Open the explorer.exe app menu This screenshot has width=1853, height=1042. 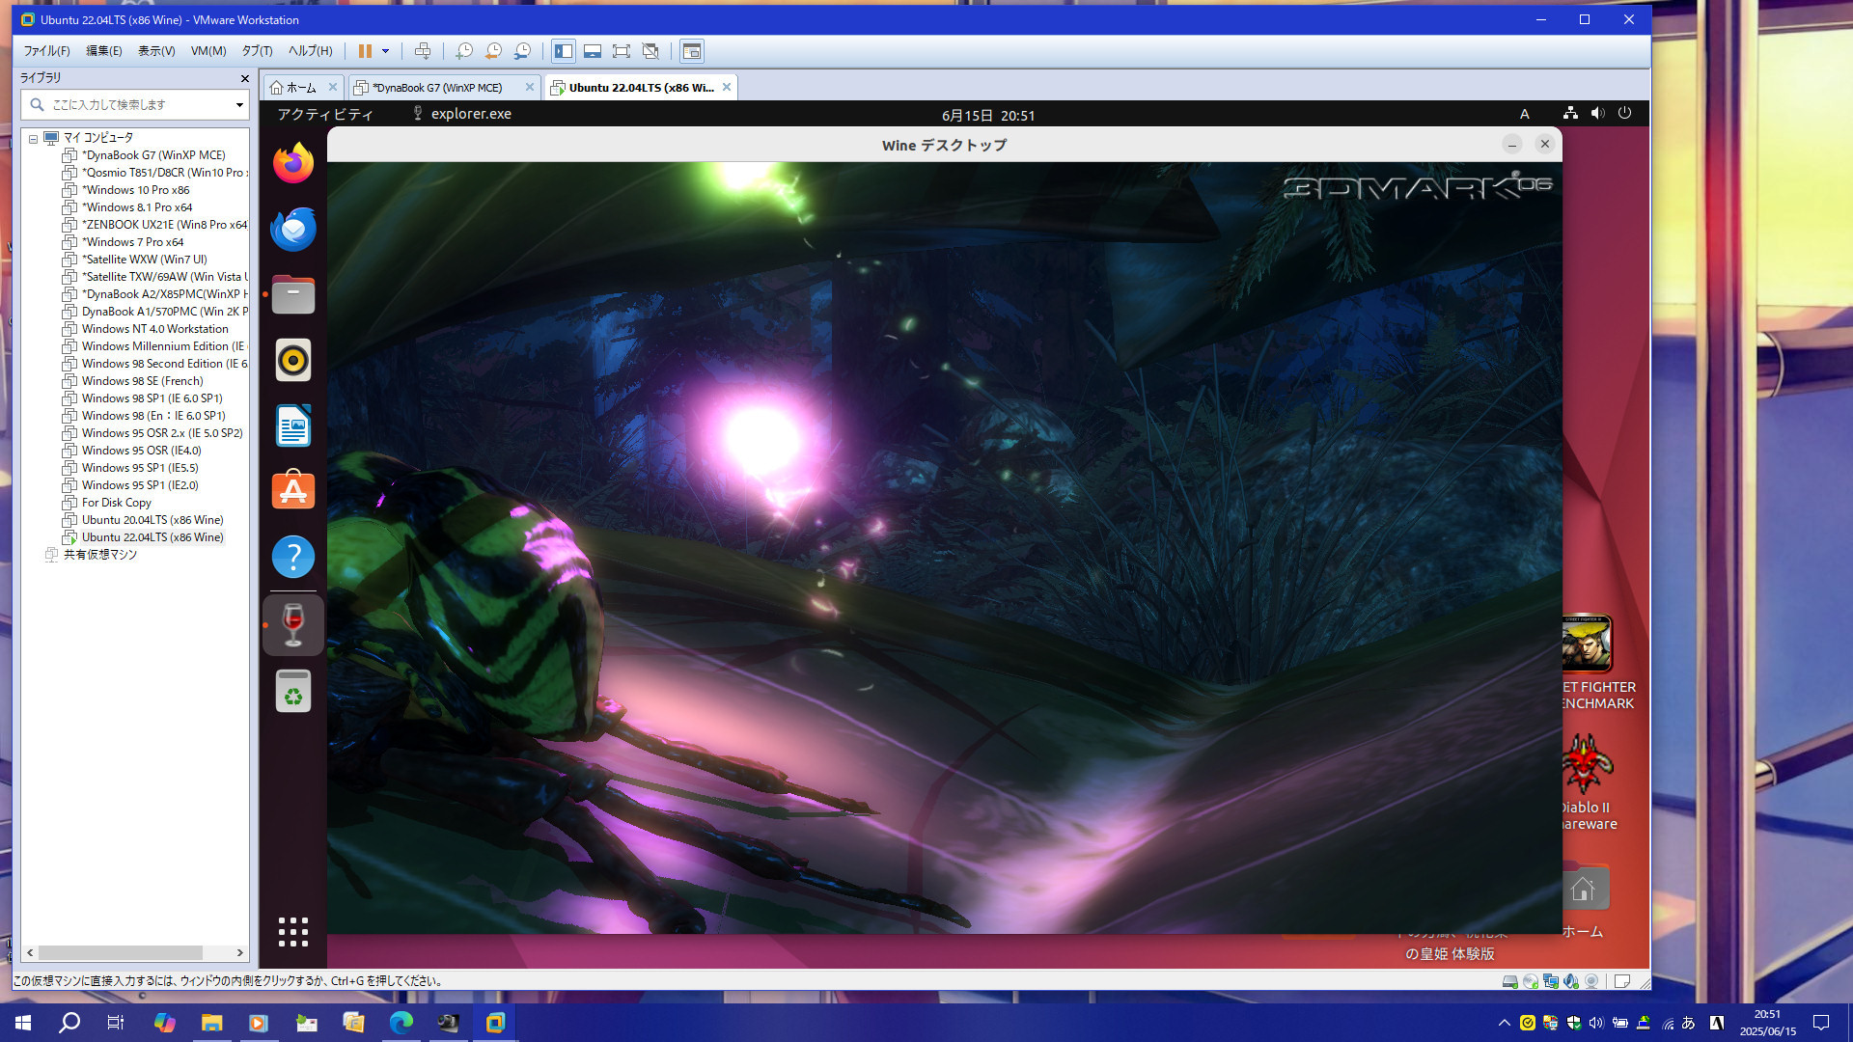click(461, 114)
